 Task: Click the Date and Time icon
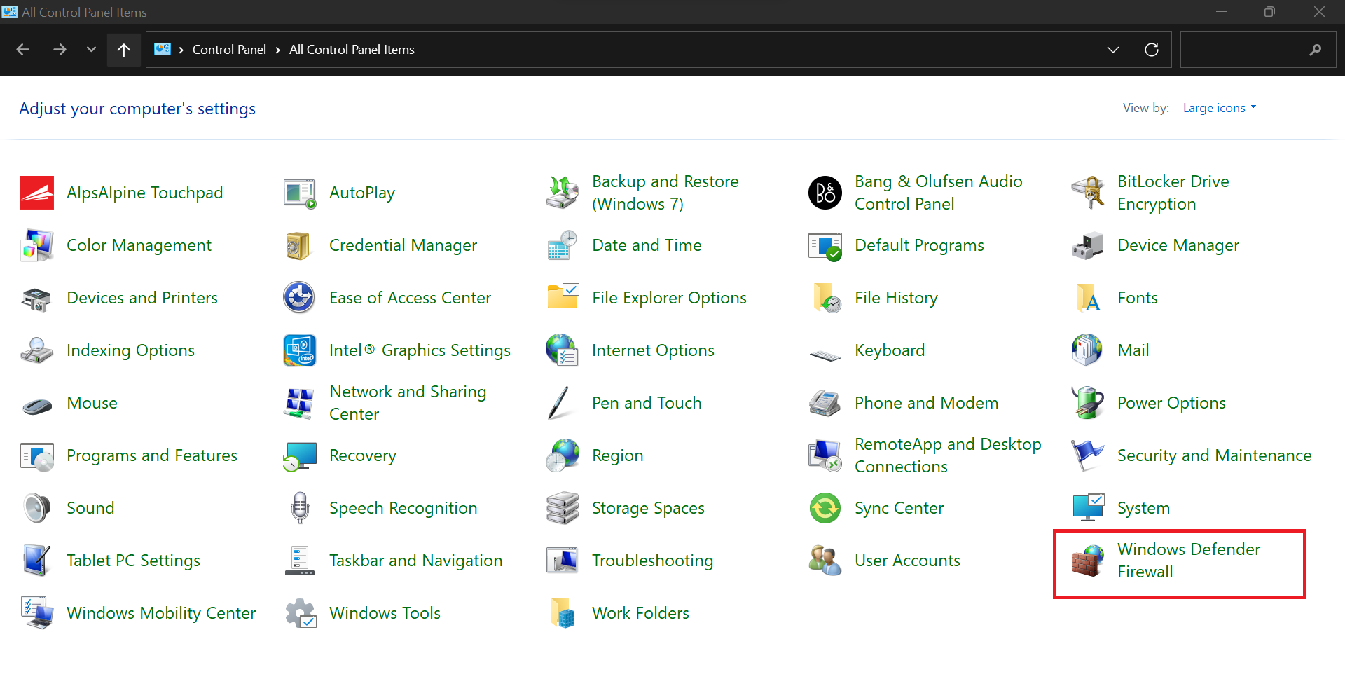563,245
